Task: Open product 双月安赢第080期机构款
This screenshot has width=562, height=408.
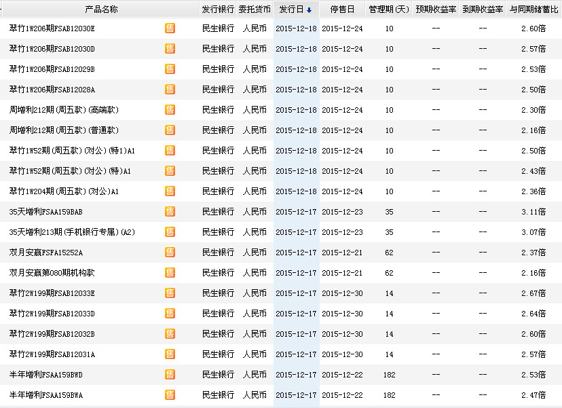Action: point(52,273)
